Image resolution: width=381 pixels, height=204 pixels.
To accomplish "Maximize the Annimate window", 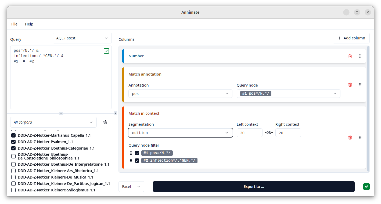I will (357, 12).
